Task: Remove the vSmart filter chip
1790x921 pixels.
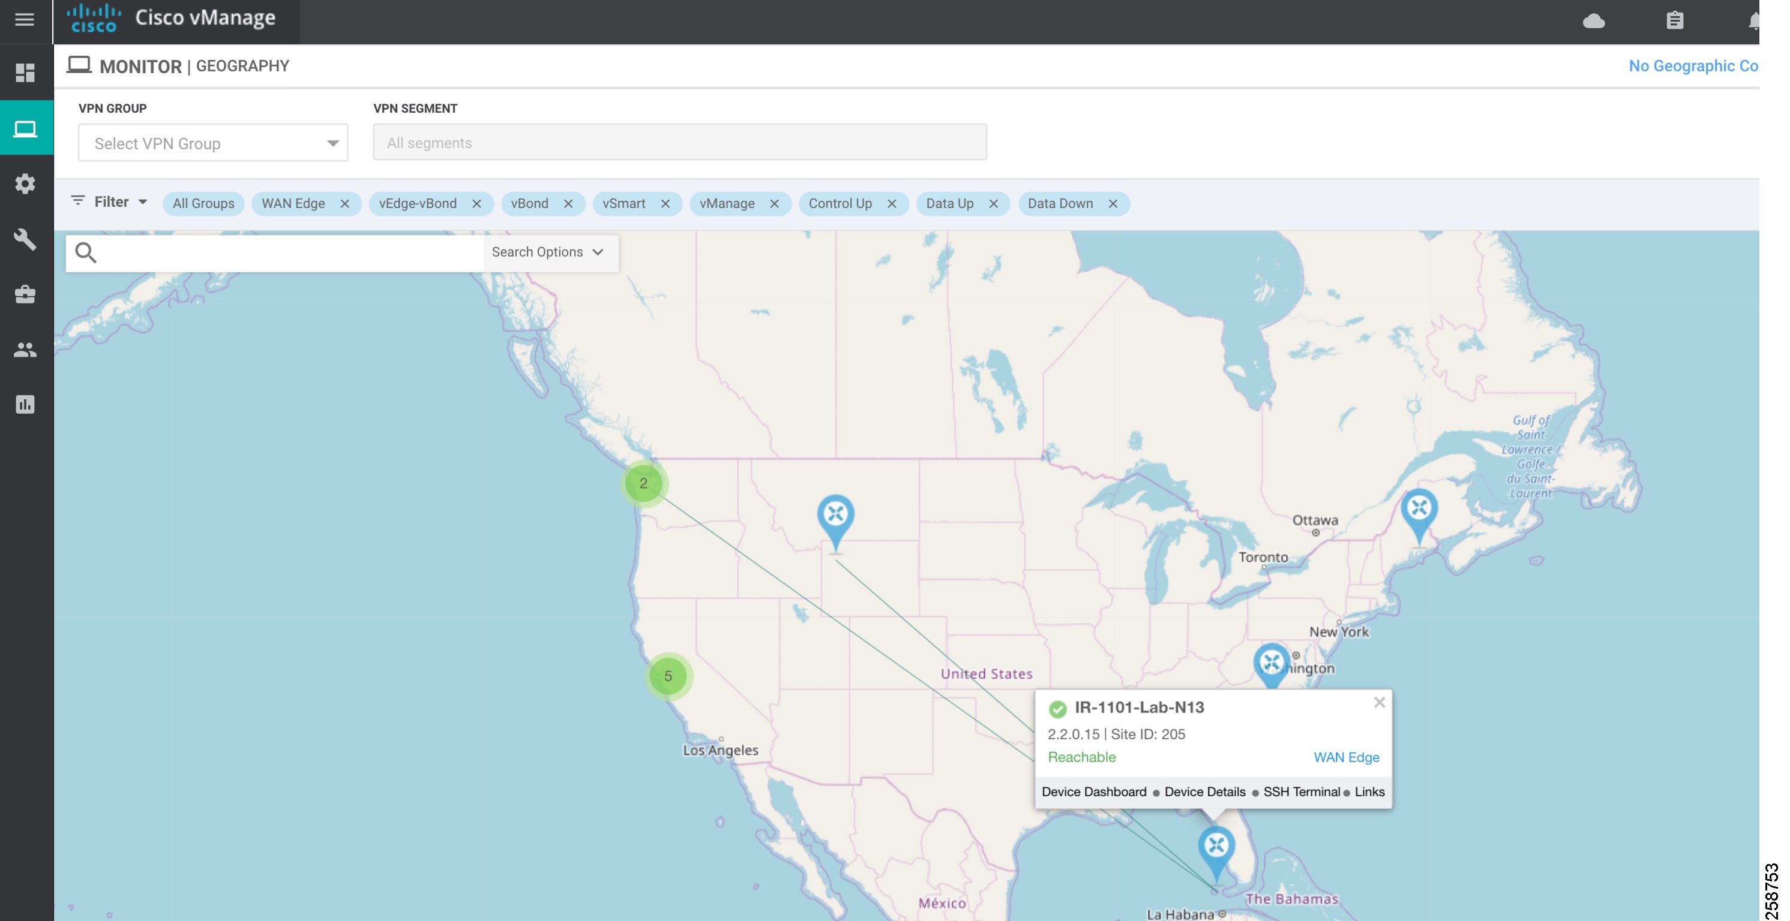Action: [x=665, y=203]
